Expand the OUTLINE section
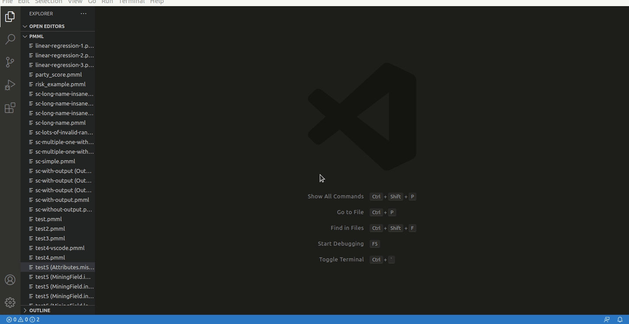629x324 pixels. pos(39,310)
